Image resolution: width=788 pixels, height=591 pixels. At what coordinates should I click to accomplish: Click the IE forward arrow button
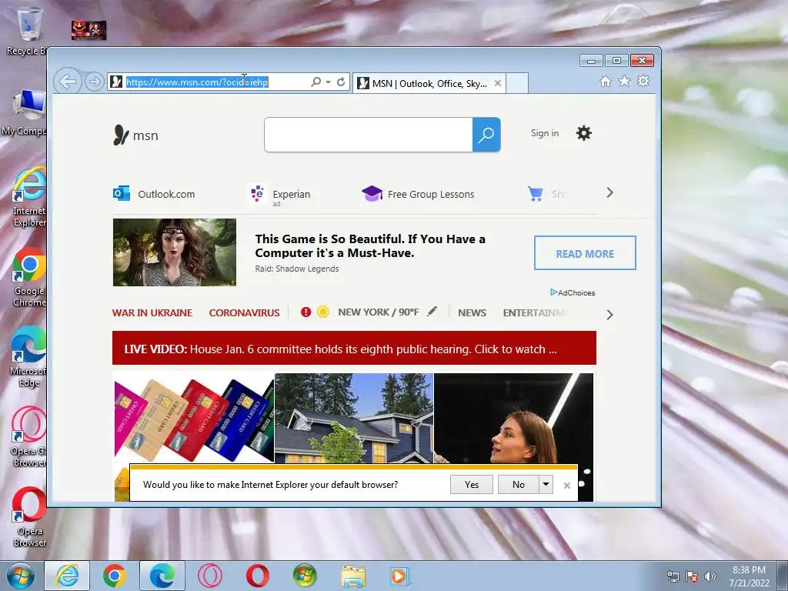(x=94, y=82)
